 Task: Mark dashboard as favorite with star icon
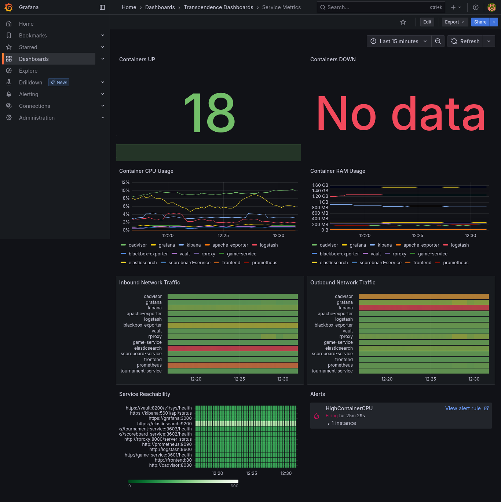[x=403, y=22]
